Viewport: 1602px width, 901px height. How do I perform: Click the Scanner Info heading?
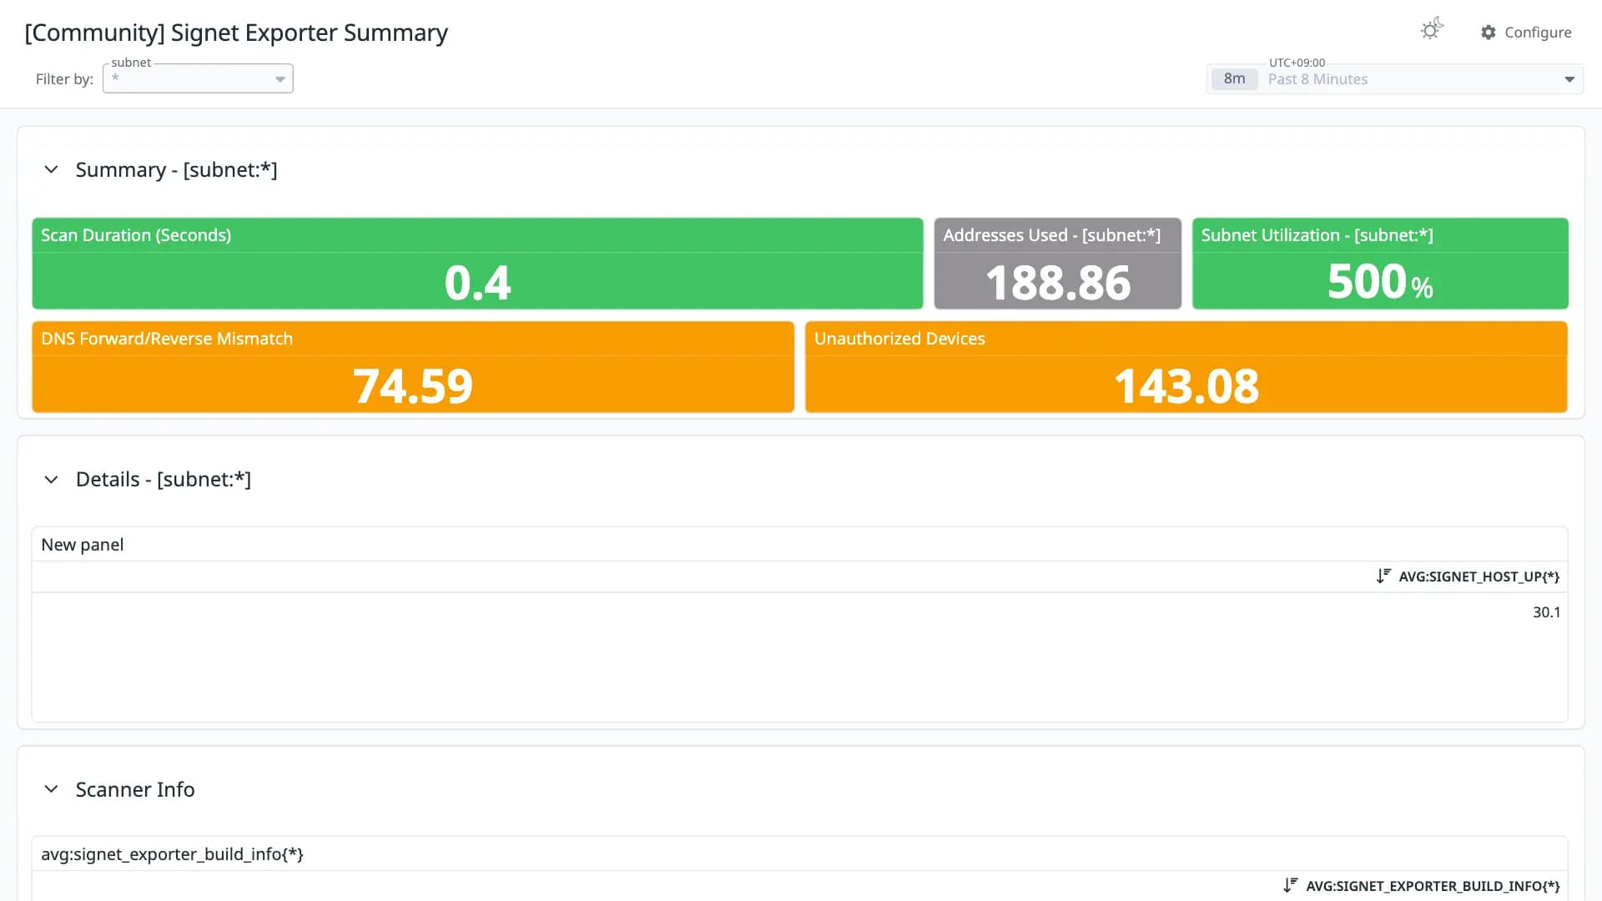point(135,789)
